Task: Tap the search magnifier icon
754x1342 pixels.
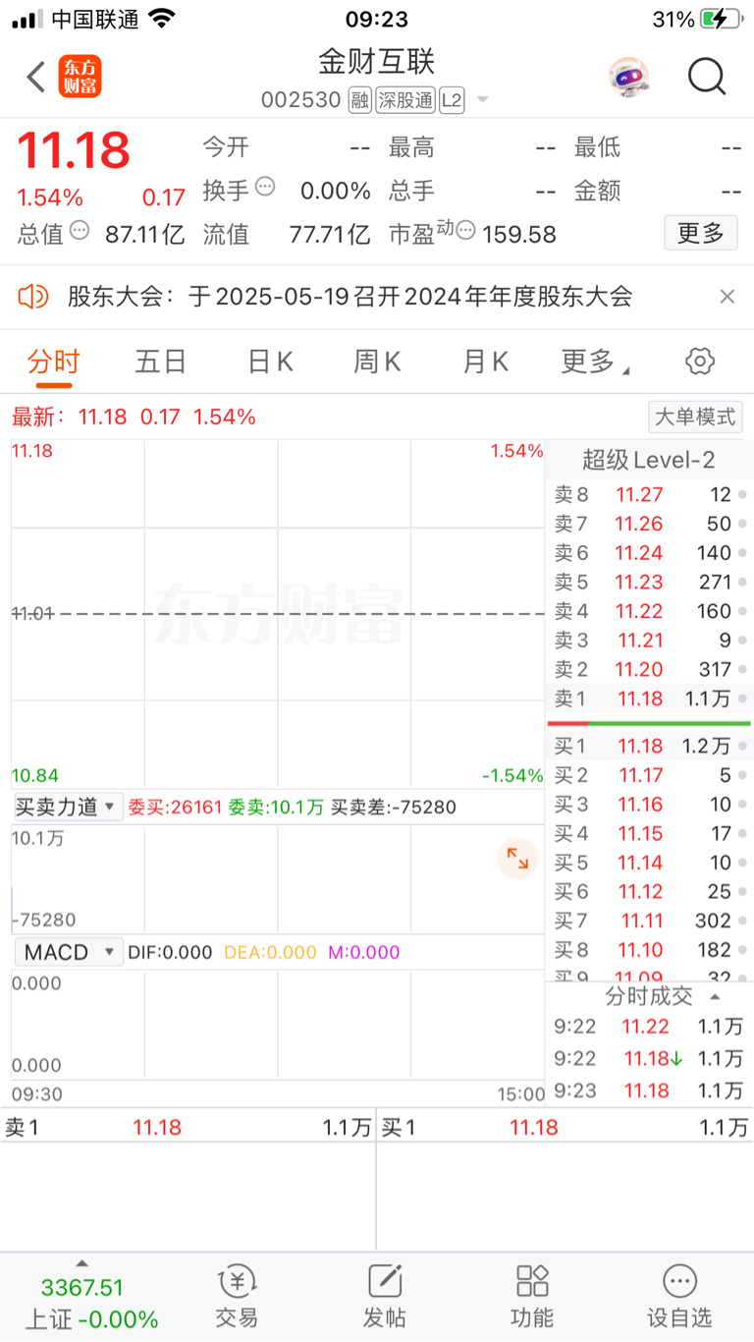Action: (707, 77)
